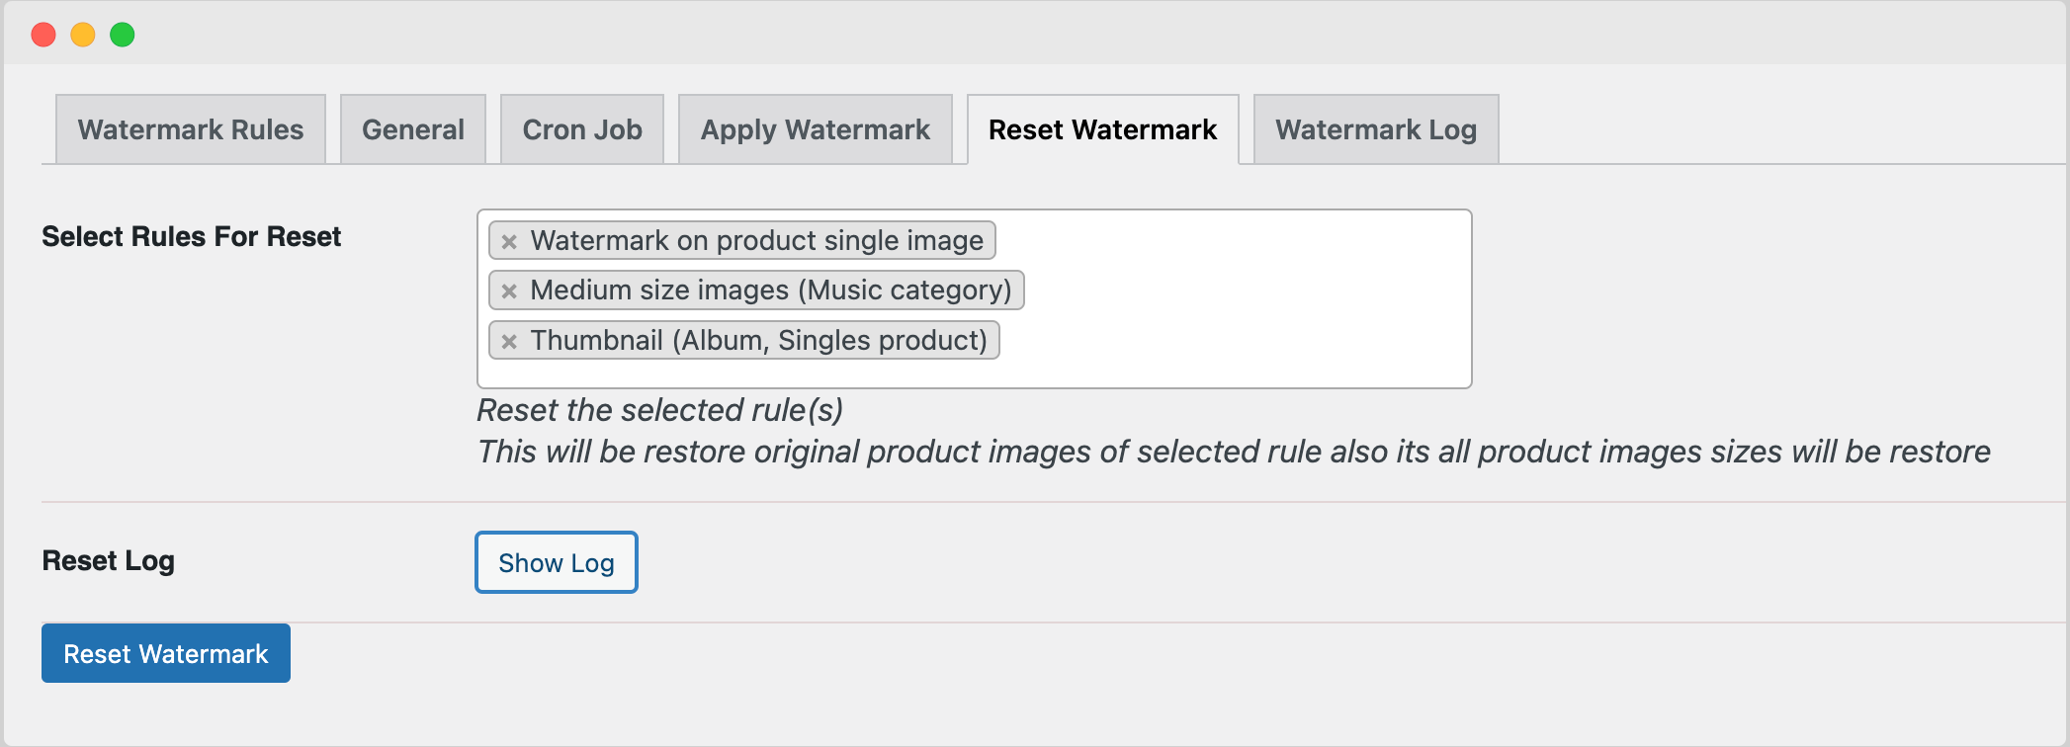Image resolution: width=2070 pixels, height=747 pixels.
Task: Close the window using red traffic light
Action: tap(42, 33)
